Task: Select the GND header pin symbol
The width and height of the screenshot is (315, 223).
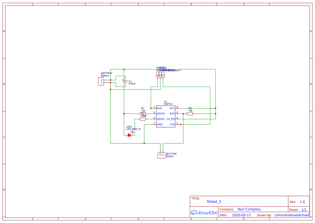Action: 160,75
